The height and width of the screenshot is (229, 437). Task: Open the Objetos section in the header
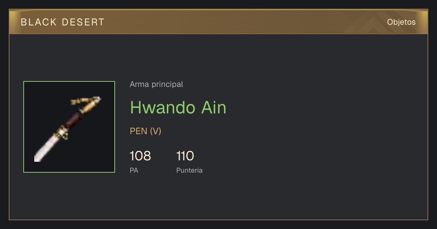pos(401,22)
